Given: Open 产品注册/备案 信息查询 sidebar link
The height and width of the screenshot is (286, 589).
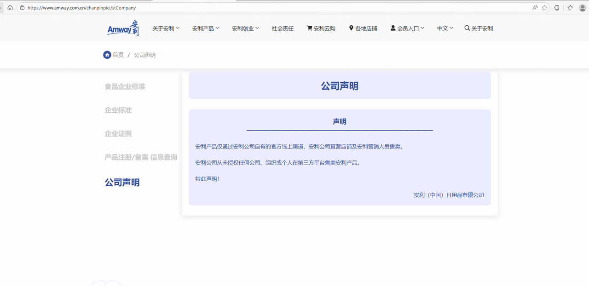Looking at the screenshot, I should 141,157.
